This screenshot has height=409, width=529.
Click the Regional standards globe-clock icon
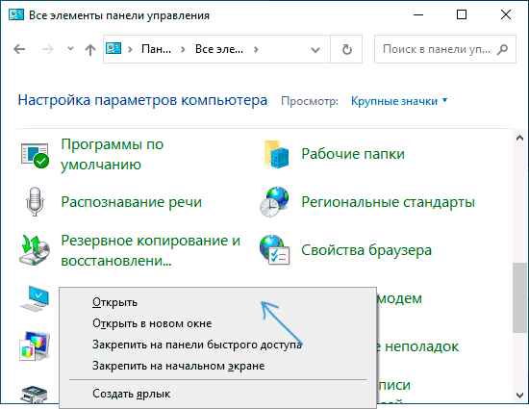tap(274, 202)
